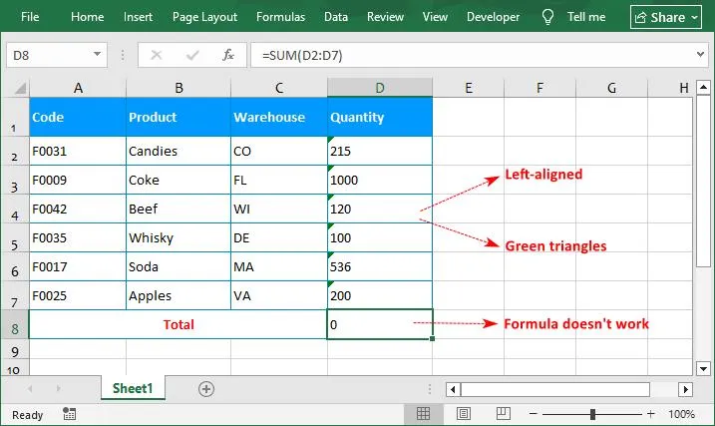This screenshot has width=715, height=426.
Task: Click the Share button
Action: 666,17
